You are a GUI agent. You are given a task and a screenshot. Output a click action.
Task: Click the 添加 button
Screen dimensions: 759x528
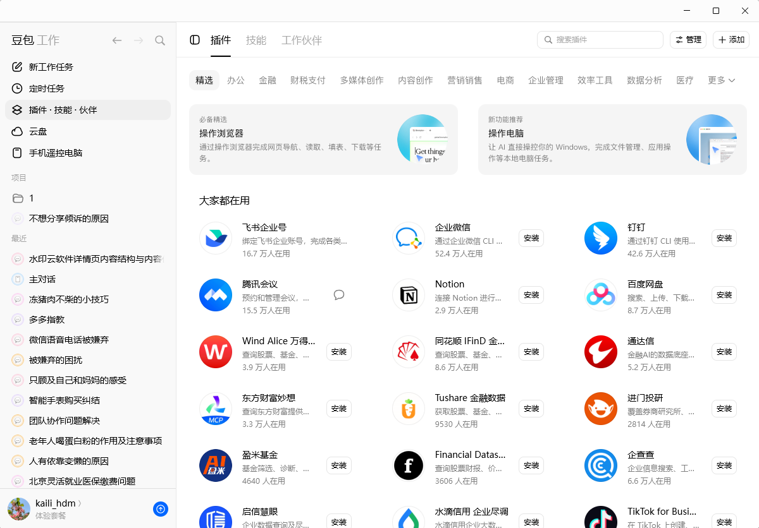(731, 40)
